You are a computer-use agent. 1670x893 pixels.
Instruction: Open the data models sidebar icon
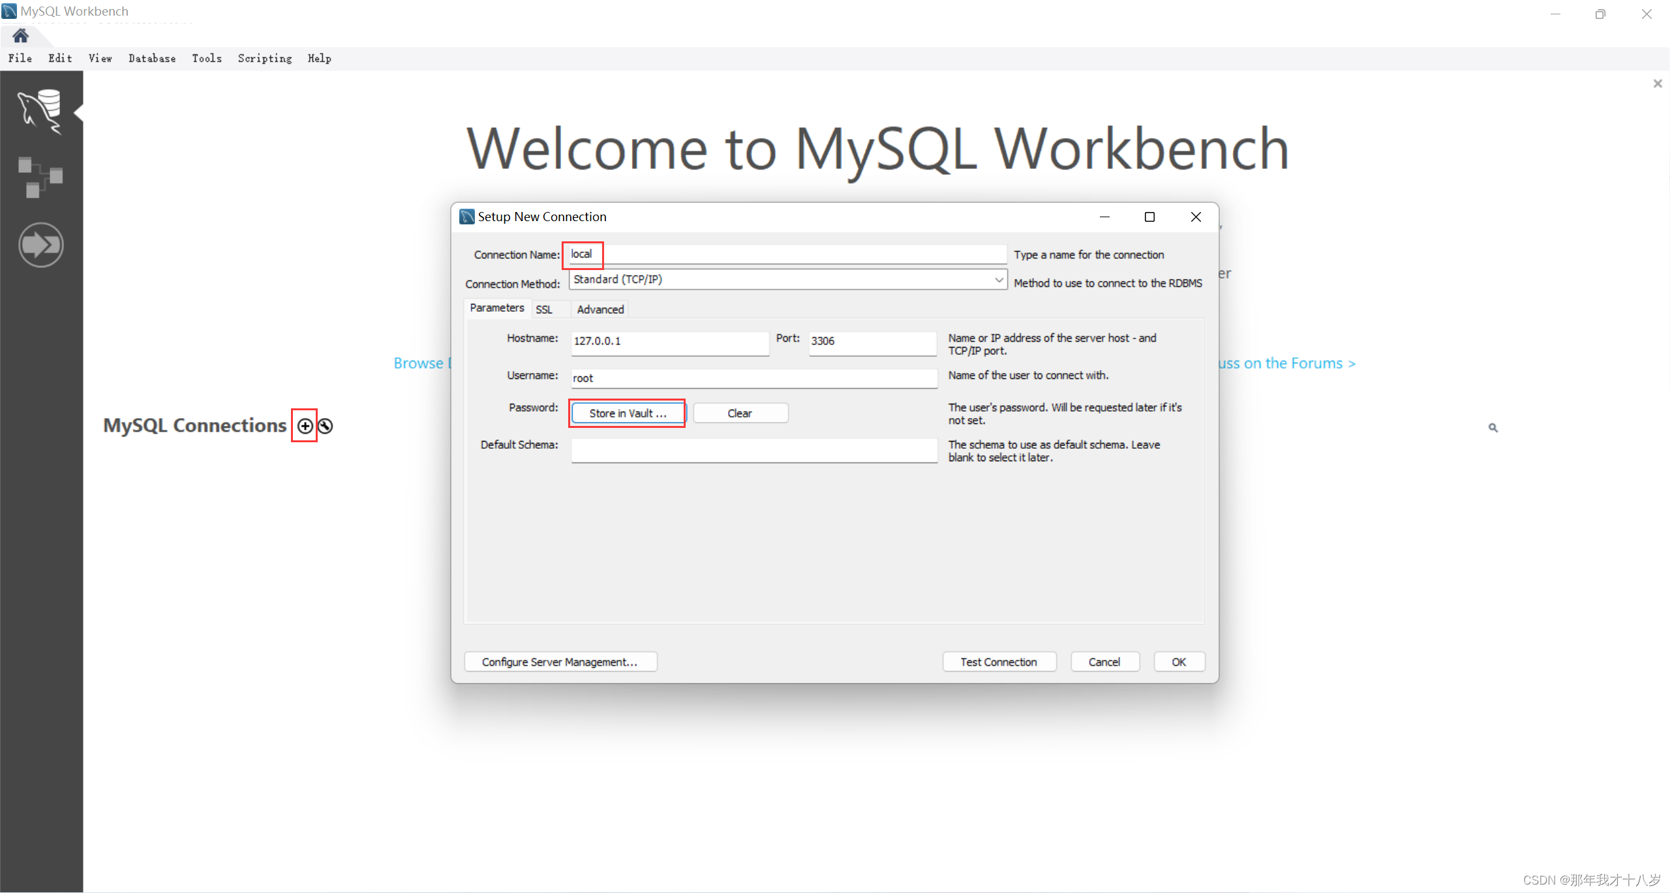click(x=40, y=177)
